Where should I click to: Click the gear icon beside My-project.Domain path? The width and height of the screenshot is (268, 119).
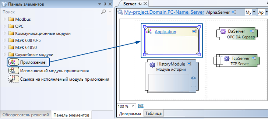(120, 12)
